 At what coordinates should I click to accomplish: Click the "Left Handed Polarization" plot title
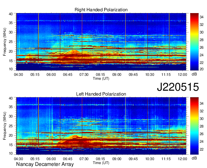coord(101,94)
